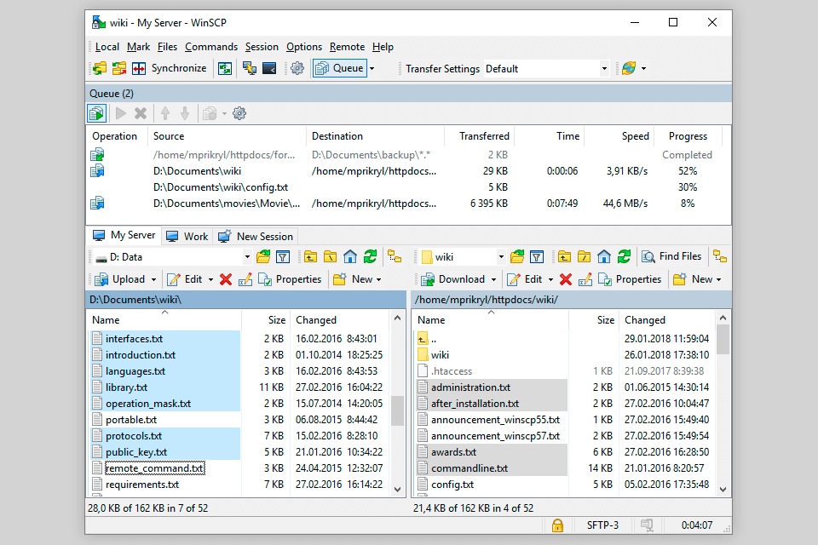Open the Options menu

(304, 47)
